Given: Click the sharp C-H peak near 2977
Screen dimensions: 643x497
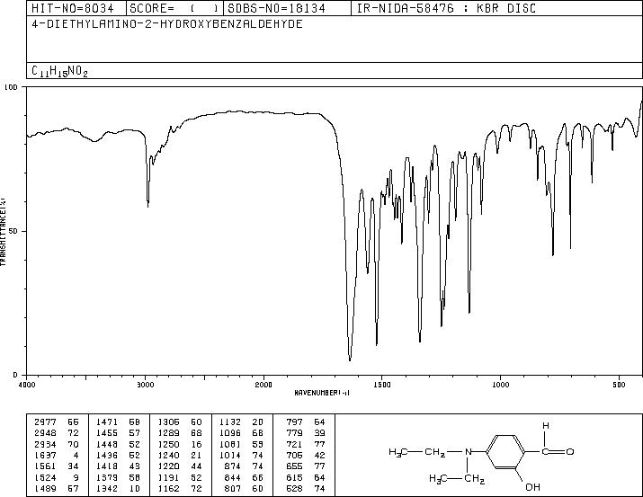Looking at the screenshot, I should [148, 205].
